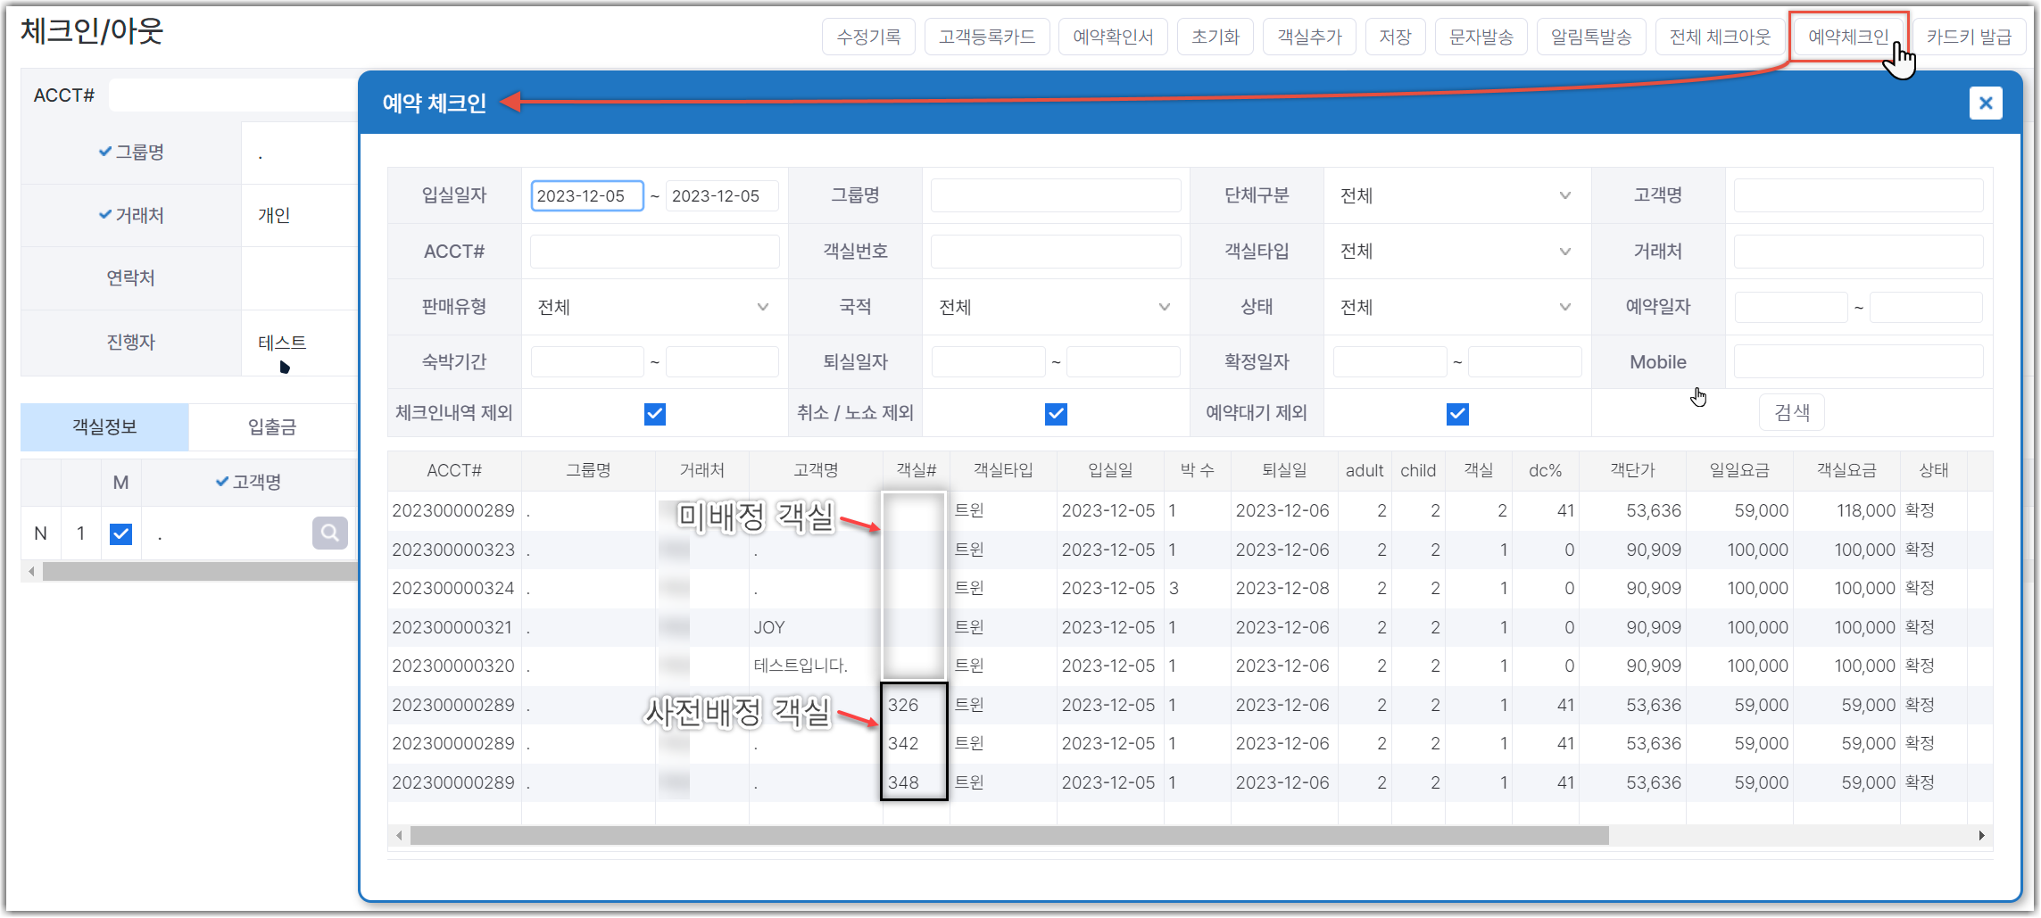The image size is (2041, 918).
Task: Click left arrow of the room info scrollbar
Action: pos(31,571)
